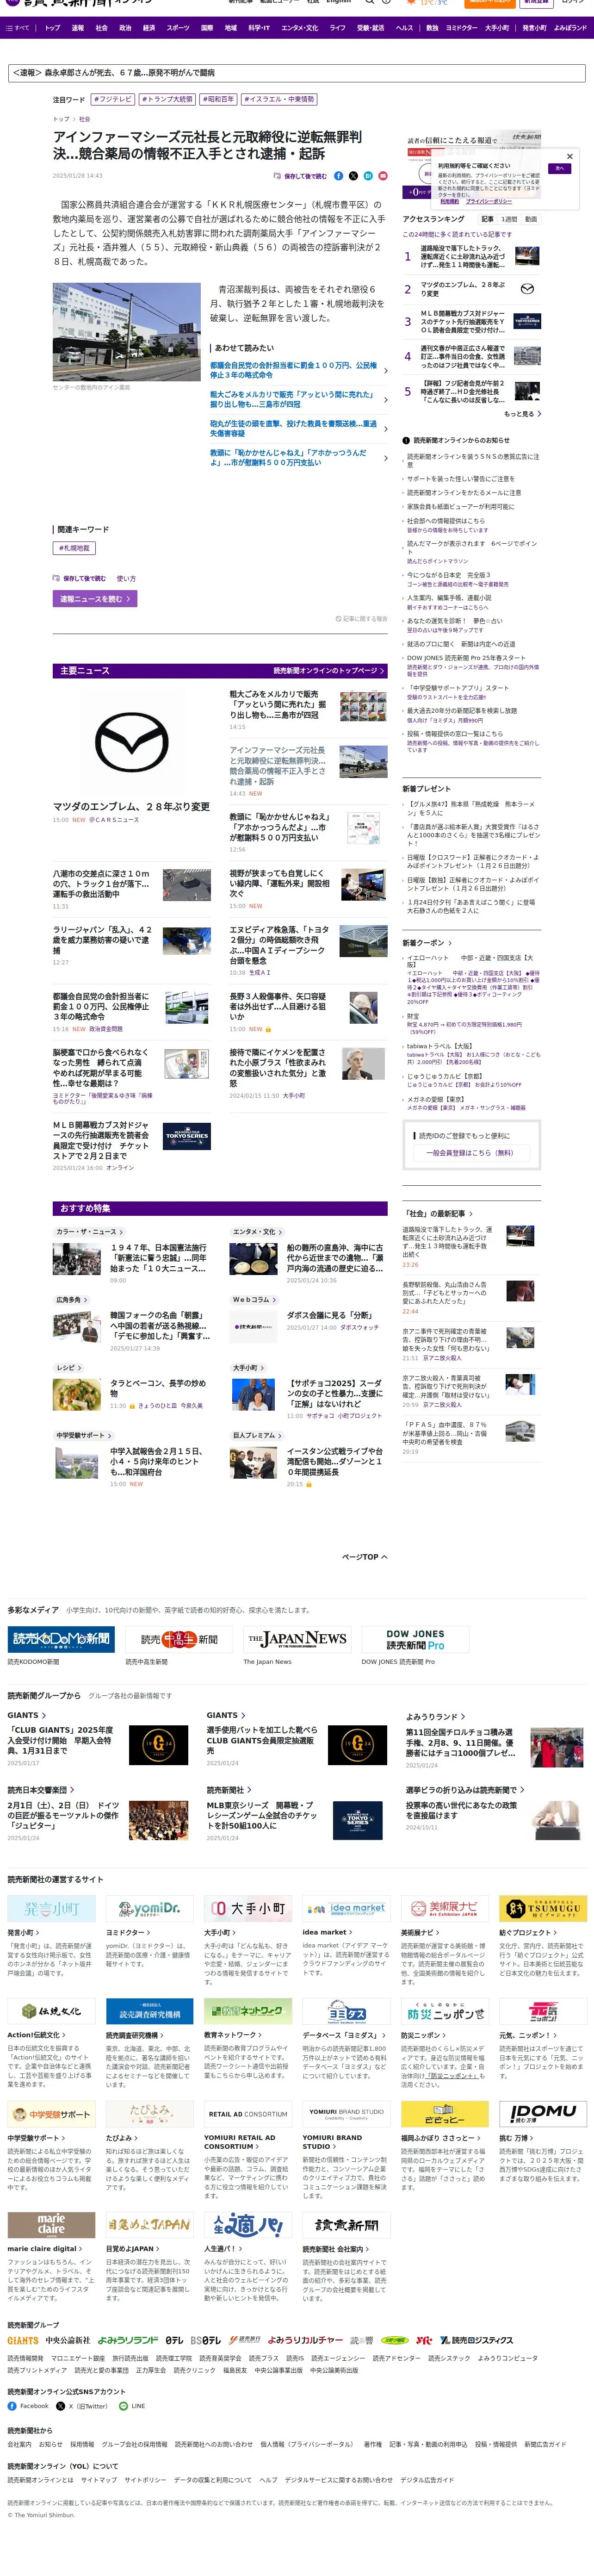Screen dimensions: 594x2576
Task: Click the #イスラエル・中東情勢 tag
Action: (278, 99)
